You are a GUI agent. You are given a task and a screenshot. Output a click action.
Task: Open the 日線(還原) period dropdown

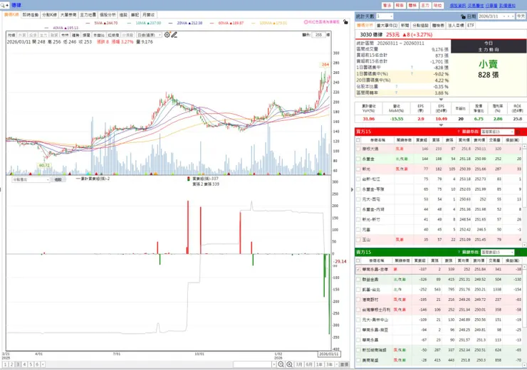150,35
